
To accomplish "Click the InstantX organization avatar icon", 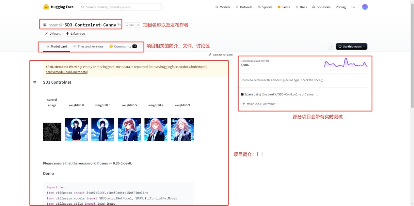I will pyautogui.click(x=45, y=25).
